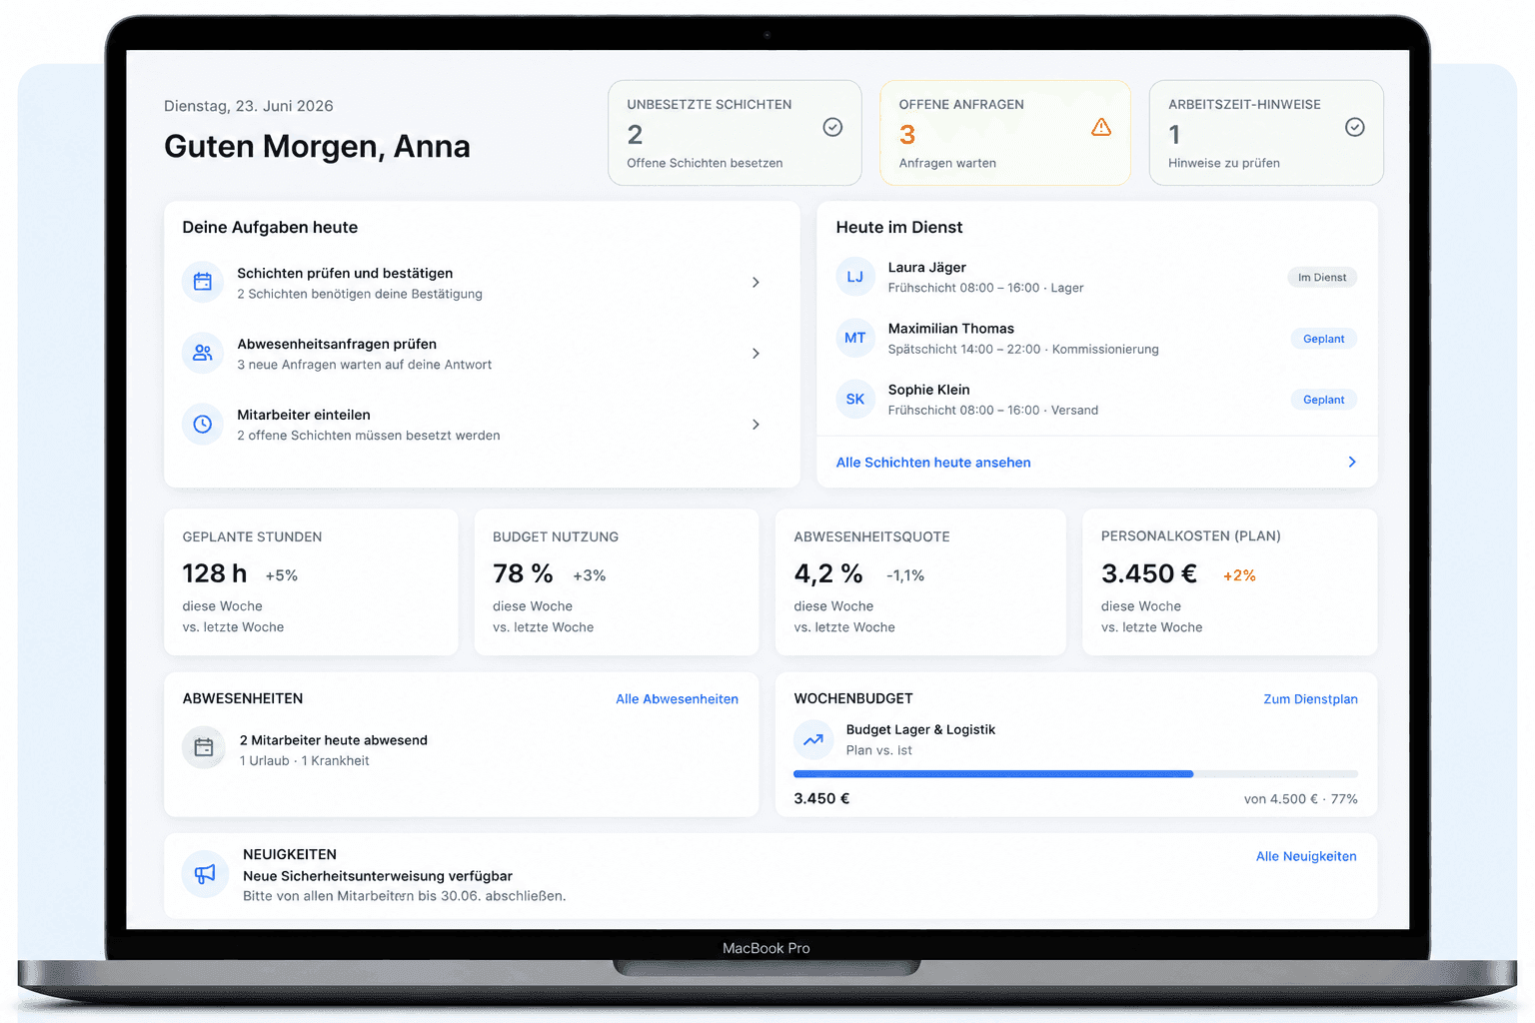Click Sophie Klein name
Image resolution: width=1535 pixels, height=1023 pixels.
929,390
